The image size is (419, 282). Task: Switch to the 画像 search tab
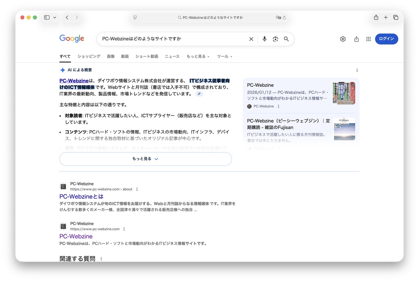(110, 56)
